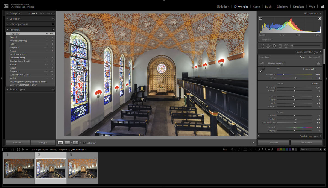
Task: Activate the spot removal tool
Action: [x=268, y=46]
